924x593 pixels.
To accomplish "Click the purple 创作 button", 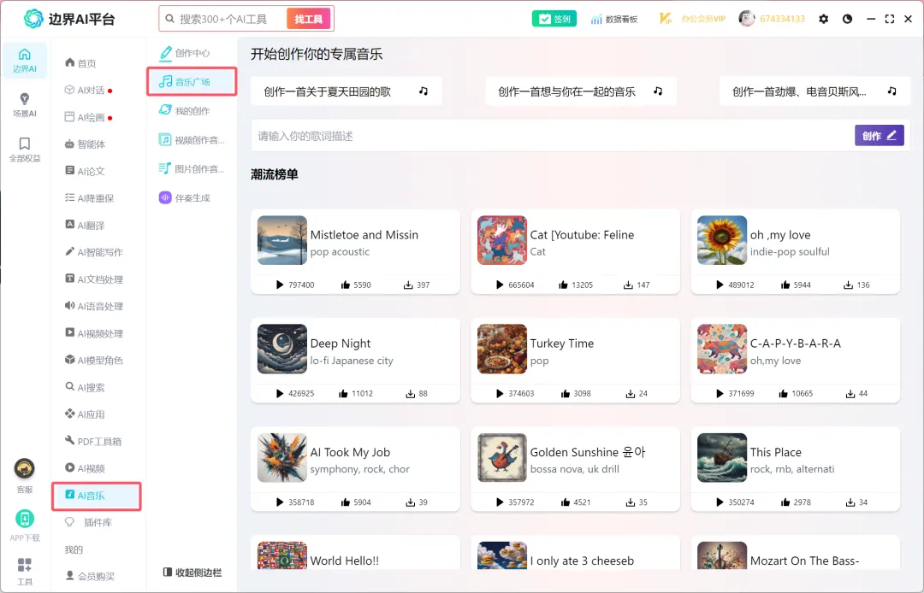I will coord(880,136).
